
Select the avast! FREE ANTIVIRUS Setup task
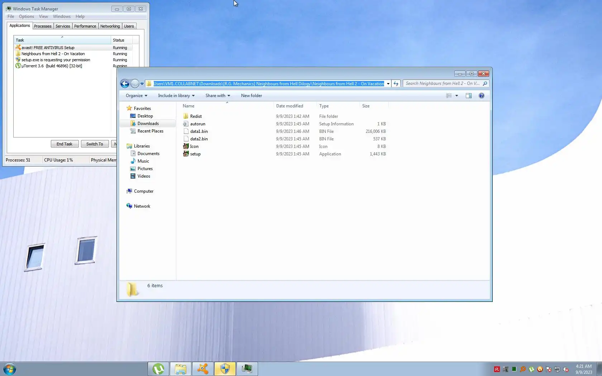pos(73,48)
